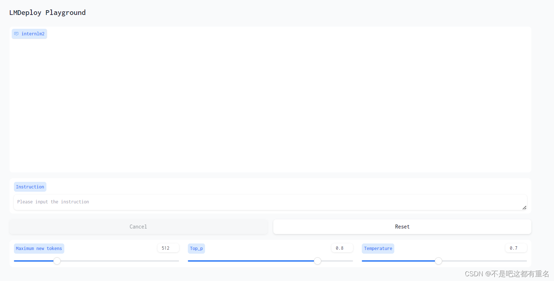This screenshot has width=554, height=281.
Task: Click the Top_p value box 0.8
Action: tap(342, 248)
